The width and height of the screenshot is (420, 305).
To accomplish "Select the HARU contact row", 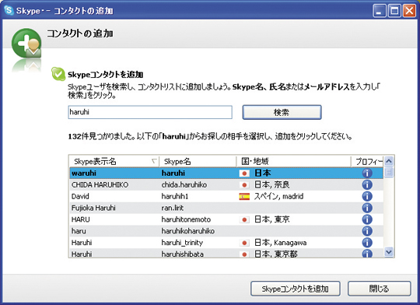I will (x=226, y=219).
